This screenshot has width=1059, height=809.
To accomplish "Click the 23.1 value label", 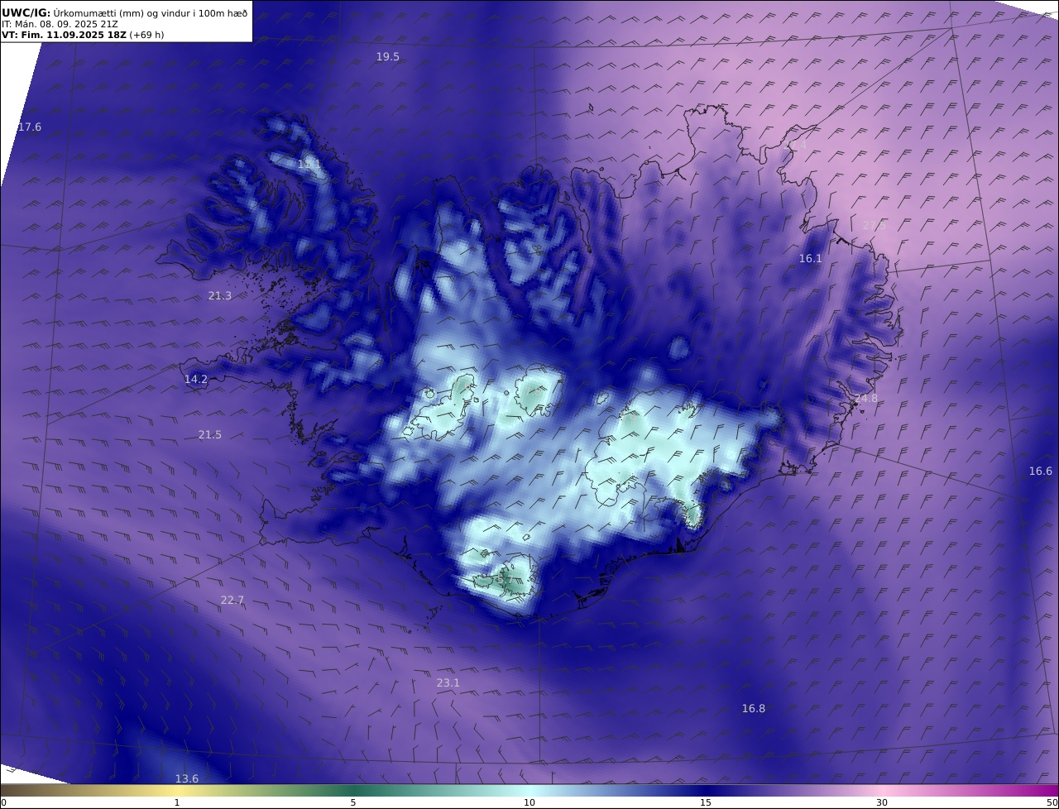I will pyautogui.click(x=448, y=682).
